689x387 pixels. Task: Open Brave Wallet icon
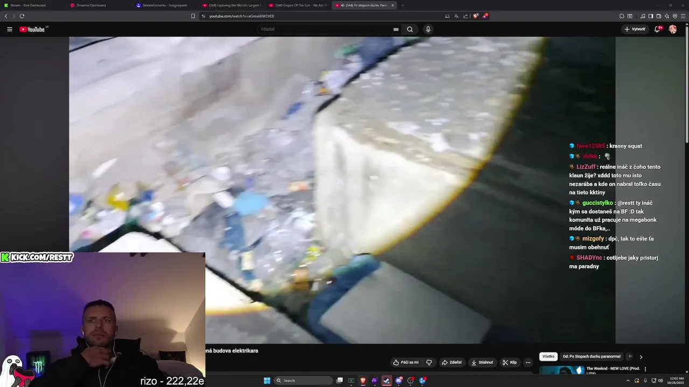(x=659, y=16)
